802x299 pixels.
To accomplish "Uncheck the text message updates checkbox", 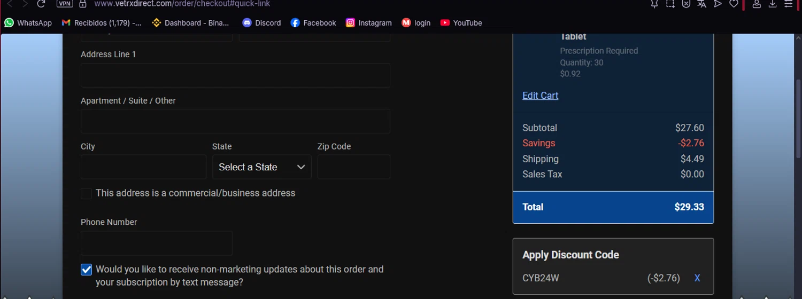I will tap(86, 270).
